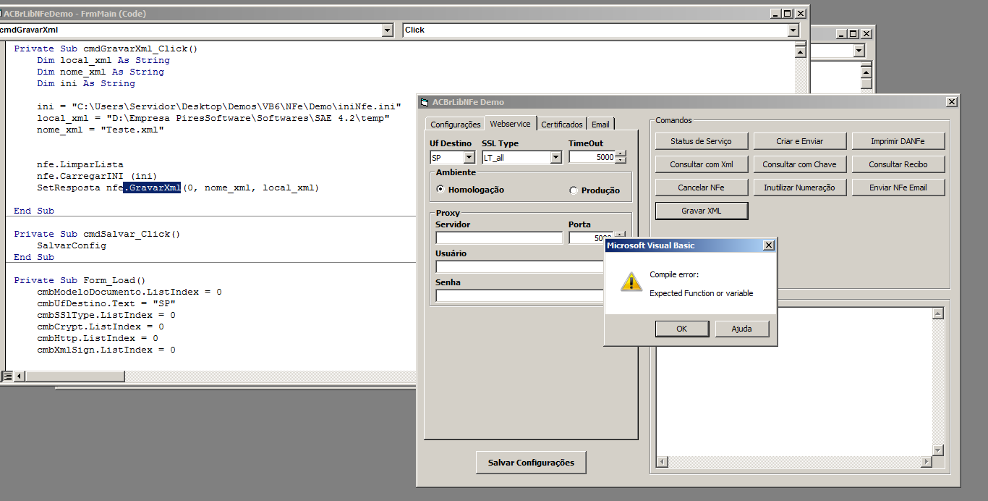This screenshot has width=988, height=501.
Task: Click the Imprimir DANFe button
Action: 898,141
